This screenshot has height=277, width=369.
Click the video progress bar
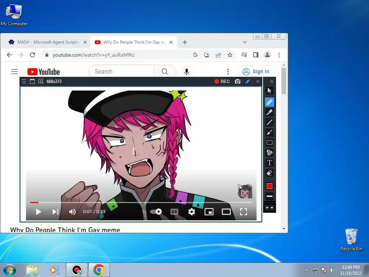(141, 202)
